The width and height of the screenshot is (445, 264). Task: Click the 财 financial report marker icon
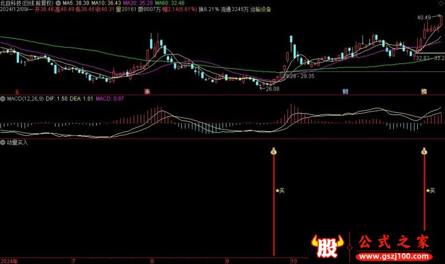point(345,92)
